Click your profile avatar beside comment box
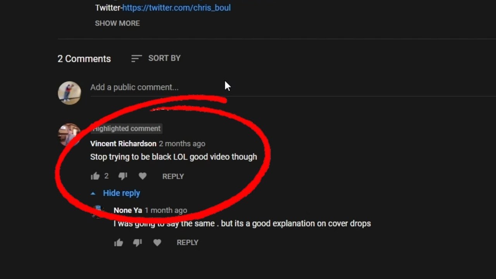The height and width of the screenshot is (279, 496). [69, 93]
